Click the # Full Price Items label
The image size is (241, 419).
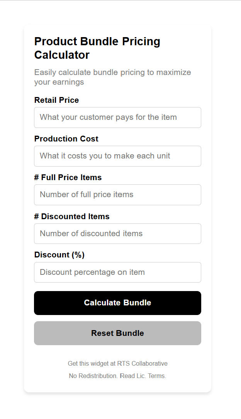click(x=68, y=177)
